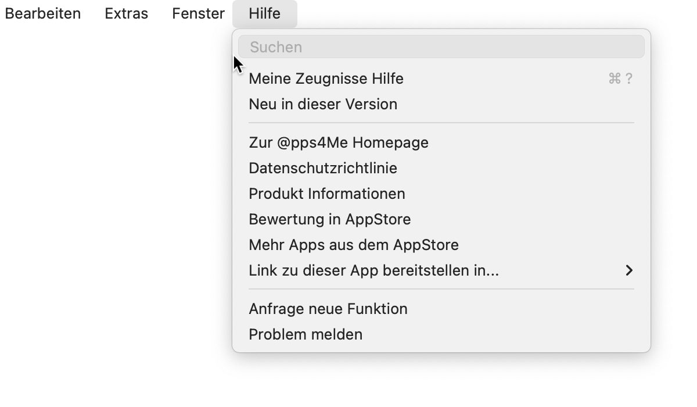Open the Fenster menu
Image resolution: width=697 pixels, height=407 pixels.
click(198, 13)
